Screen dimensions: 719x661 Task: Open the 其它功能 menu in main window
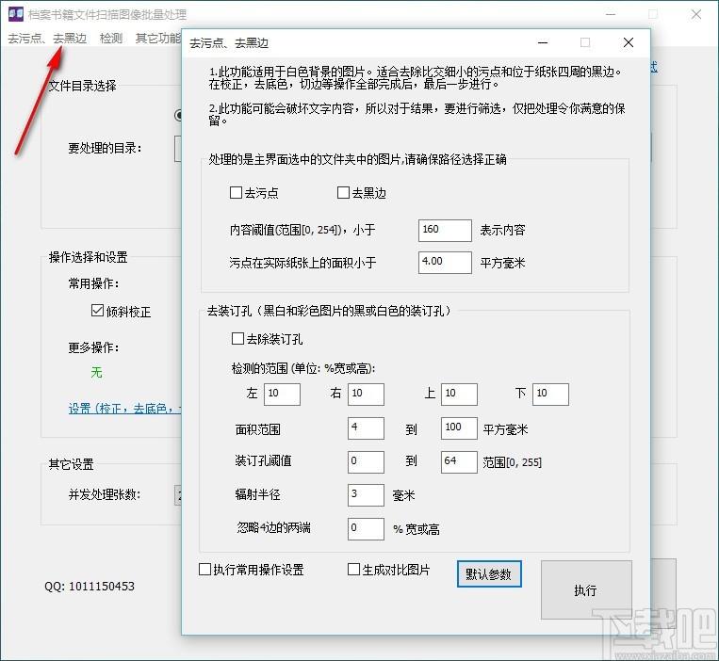pos(158,38)
